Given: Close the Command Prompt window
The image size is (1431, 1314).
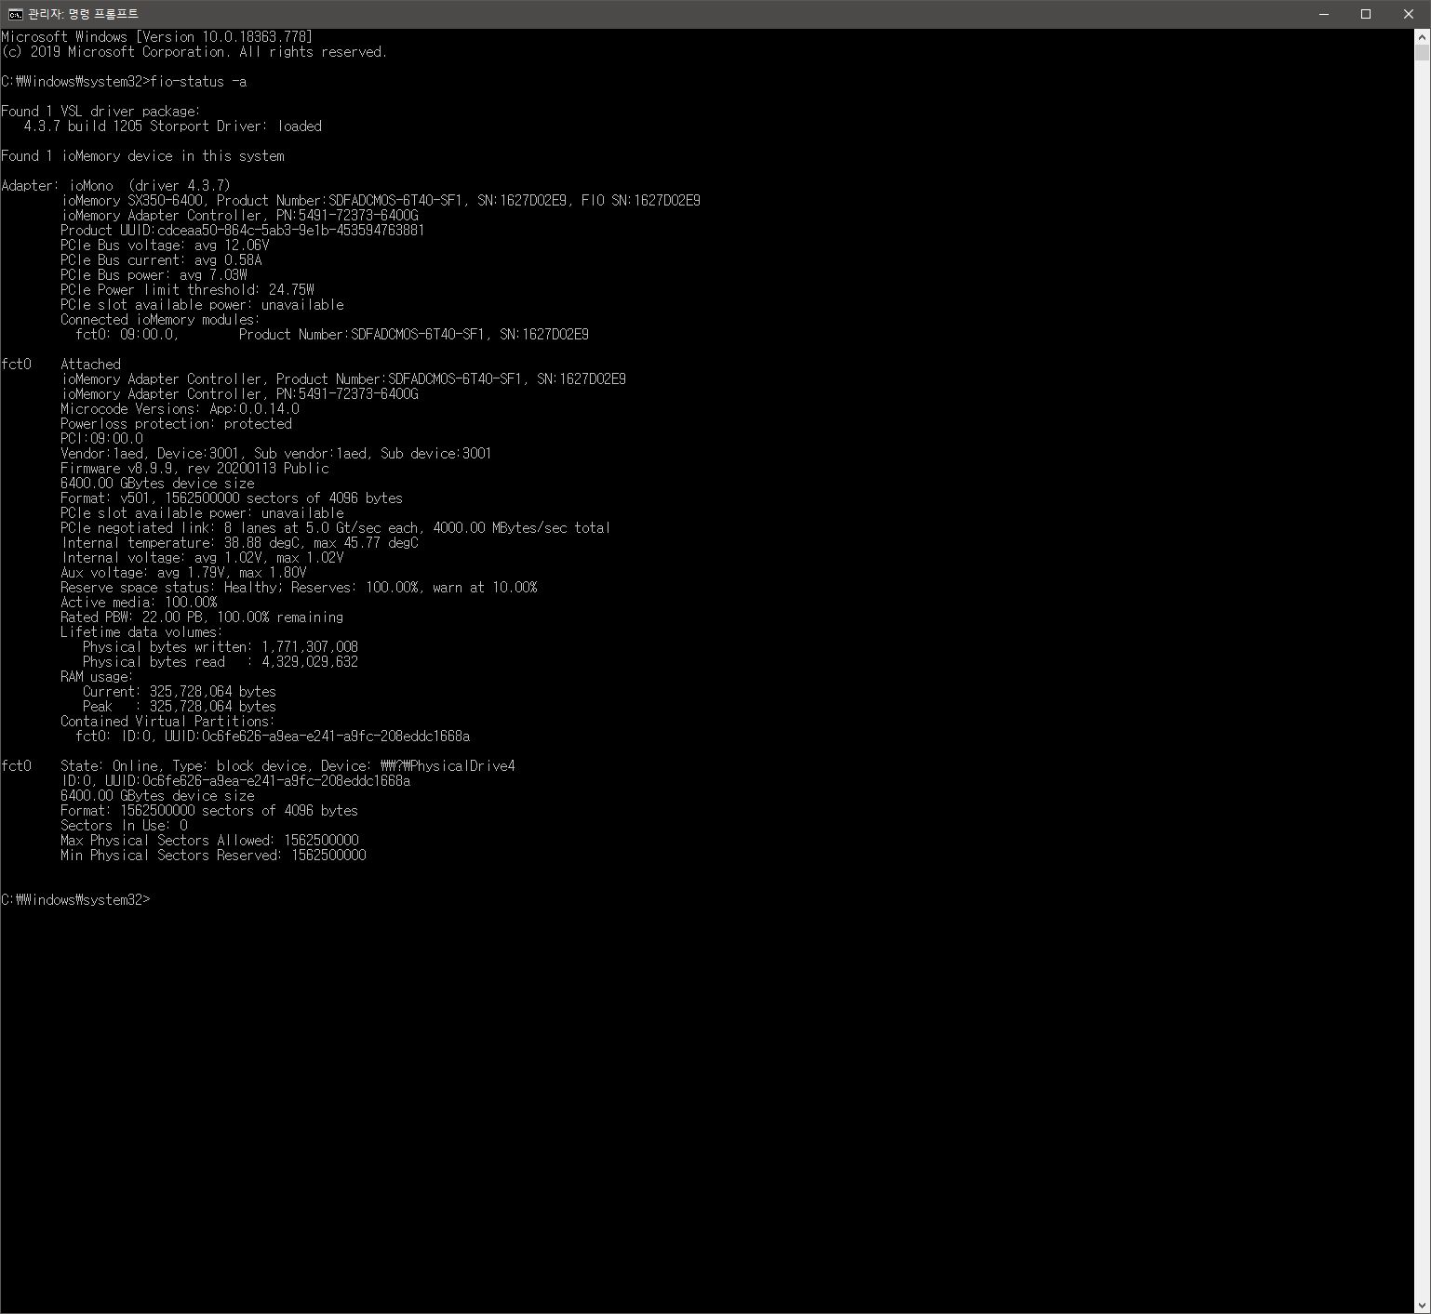Looking at the screenshot, I should (x=1409, y=14).
